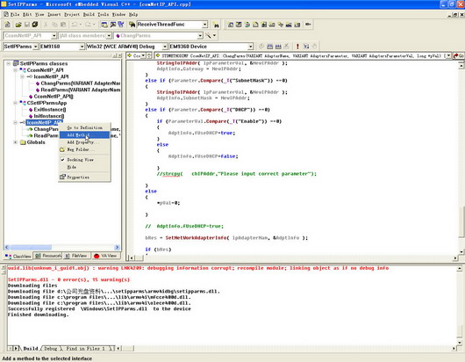465x362 pixels.
Task: Click the ClassView scrollbar right arrow
Action: click(x=118, y=248)
